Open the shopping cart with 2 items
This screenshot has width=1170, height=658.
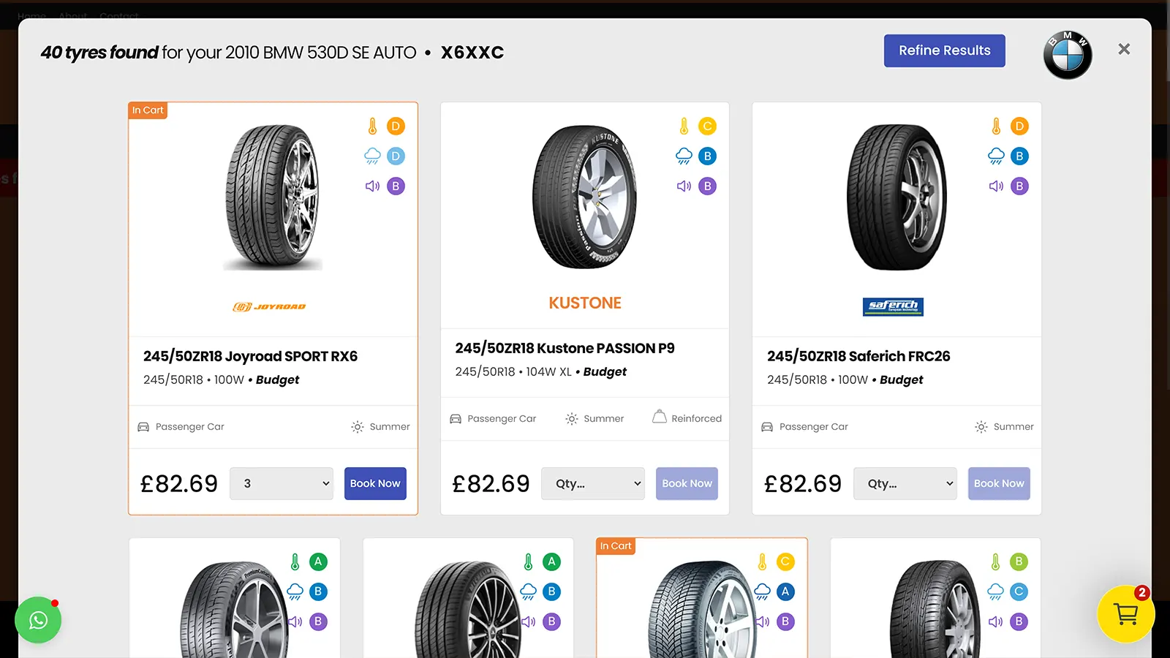1126,614
